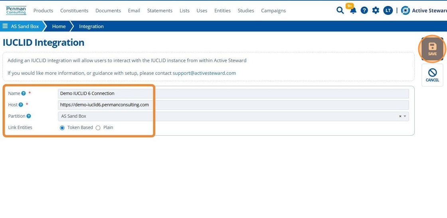Click the Penman Consulting logo

point(16,10)
